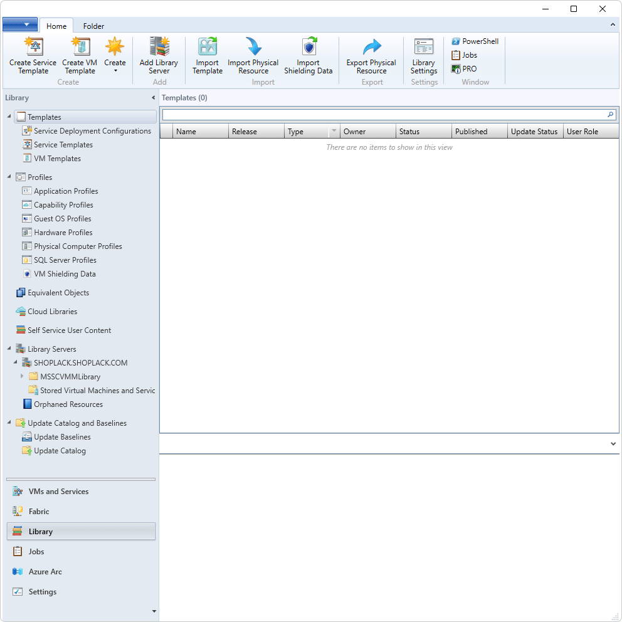The width and height of the screenshot is (622, 622).
Task: Sort by the Name column header
Action: (x=201, y=131)
